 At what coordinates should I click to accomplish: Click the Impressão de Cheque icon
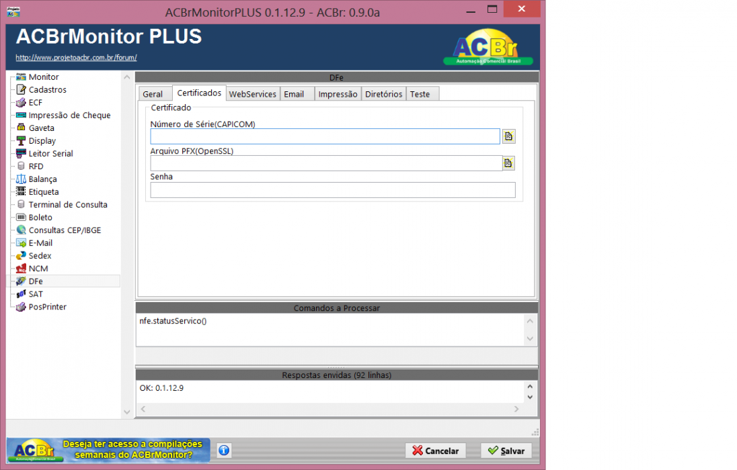click(x=21, y=115)
